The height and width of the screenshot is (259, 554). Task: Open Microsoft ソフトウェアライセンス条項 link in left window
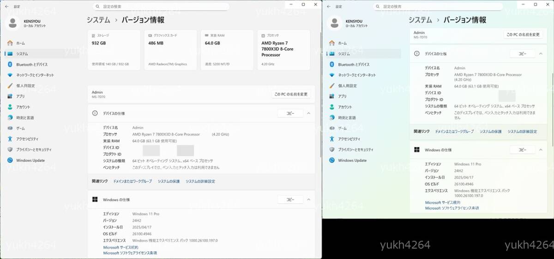[130, 253]
